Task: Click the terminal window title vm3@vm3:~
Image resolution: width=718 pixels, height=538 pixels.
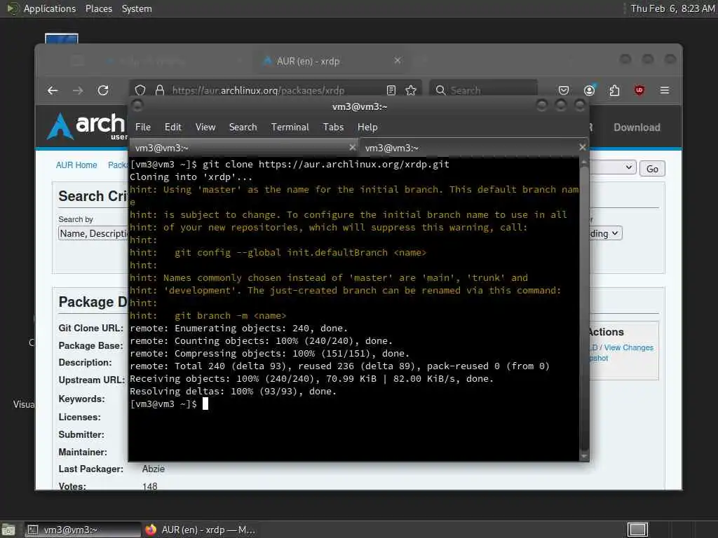Action: tap(360, 106)
